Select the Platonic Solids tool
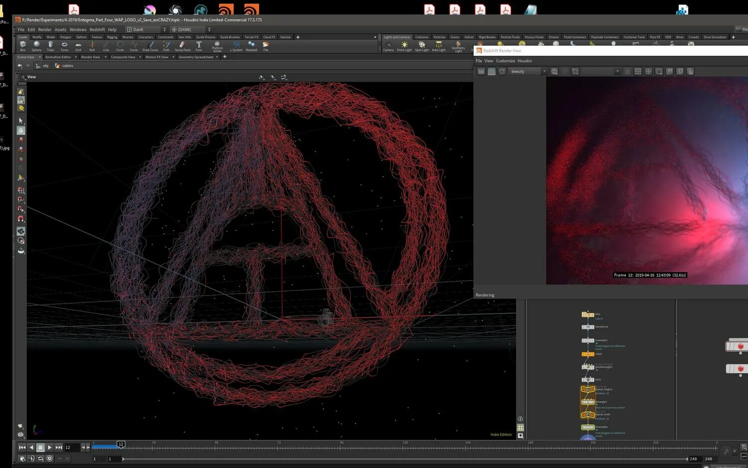 [x=217, y=46]
